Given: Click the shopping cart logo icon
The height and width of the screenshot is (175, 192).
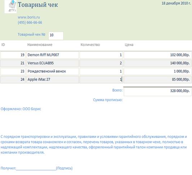Looking at the screenshot, I should point(11,6).
